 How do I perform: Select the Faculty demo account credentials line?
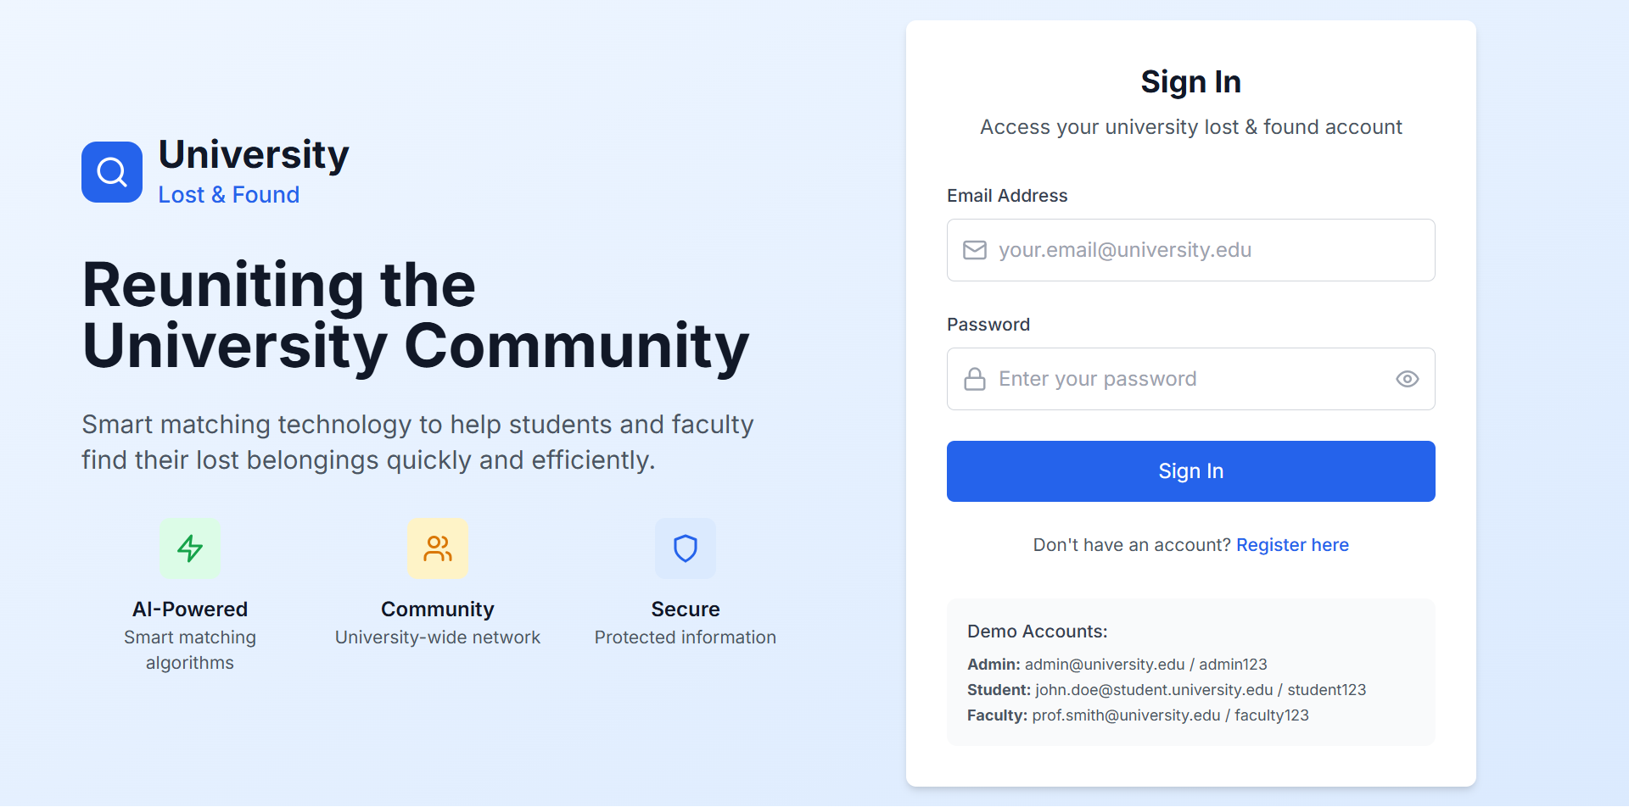1138,715
